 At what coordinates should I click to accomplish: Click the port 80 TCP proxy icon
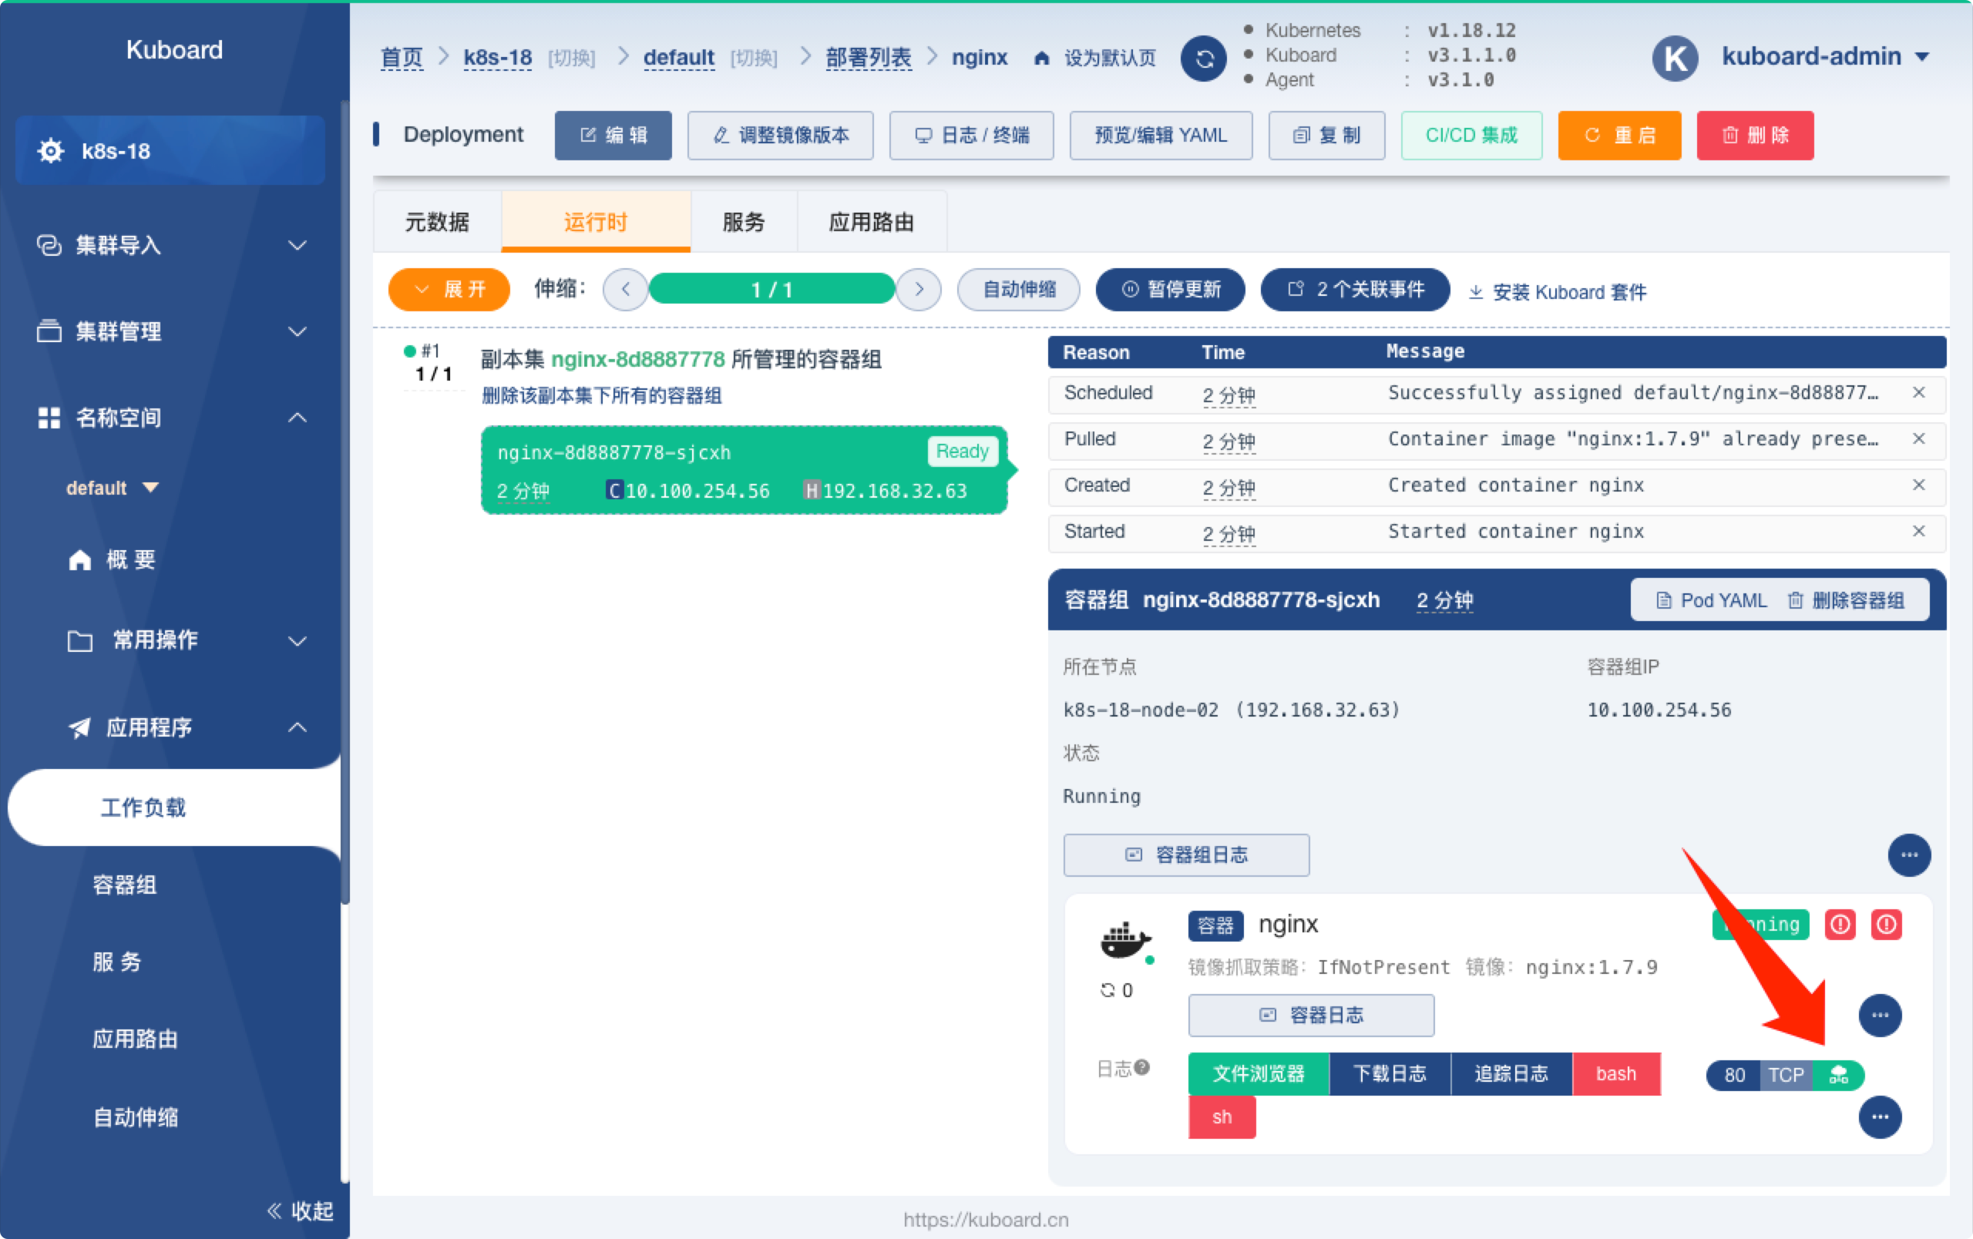pyautogui.click(x=1839, y=1074)
